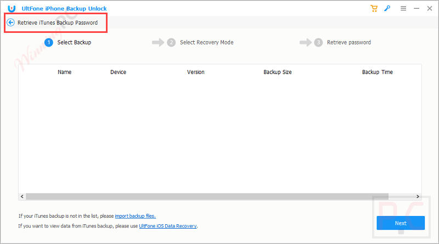
Task: Click Retrieve iTunes Backup Password title
Action: pyautogui.click(x=58, y=22)
